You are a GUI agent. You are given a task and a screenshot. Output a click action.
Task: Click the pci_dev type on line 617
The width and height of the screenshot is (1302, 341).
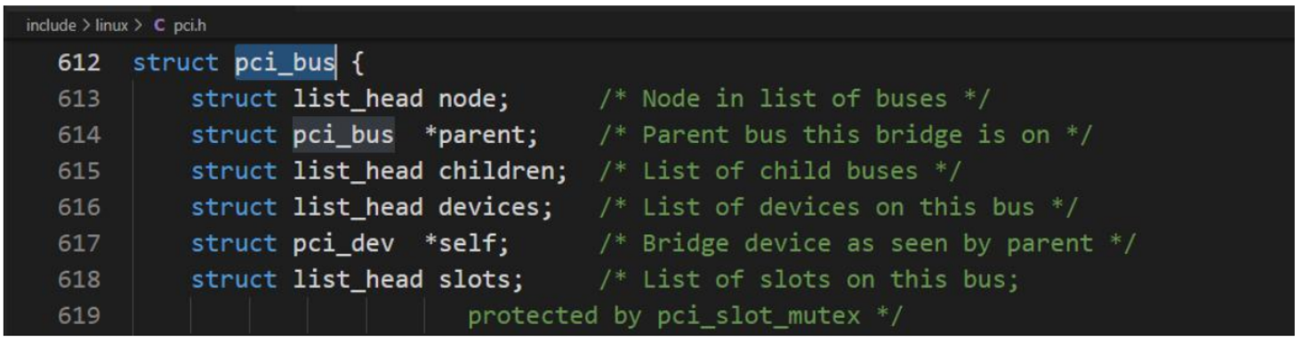343,242
